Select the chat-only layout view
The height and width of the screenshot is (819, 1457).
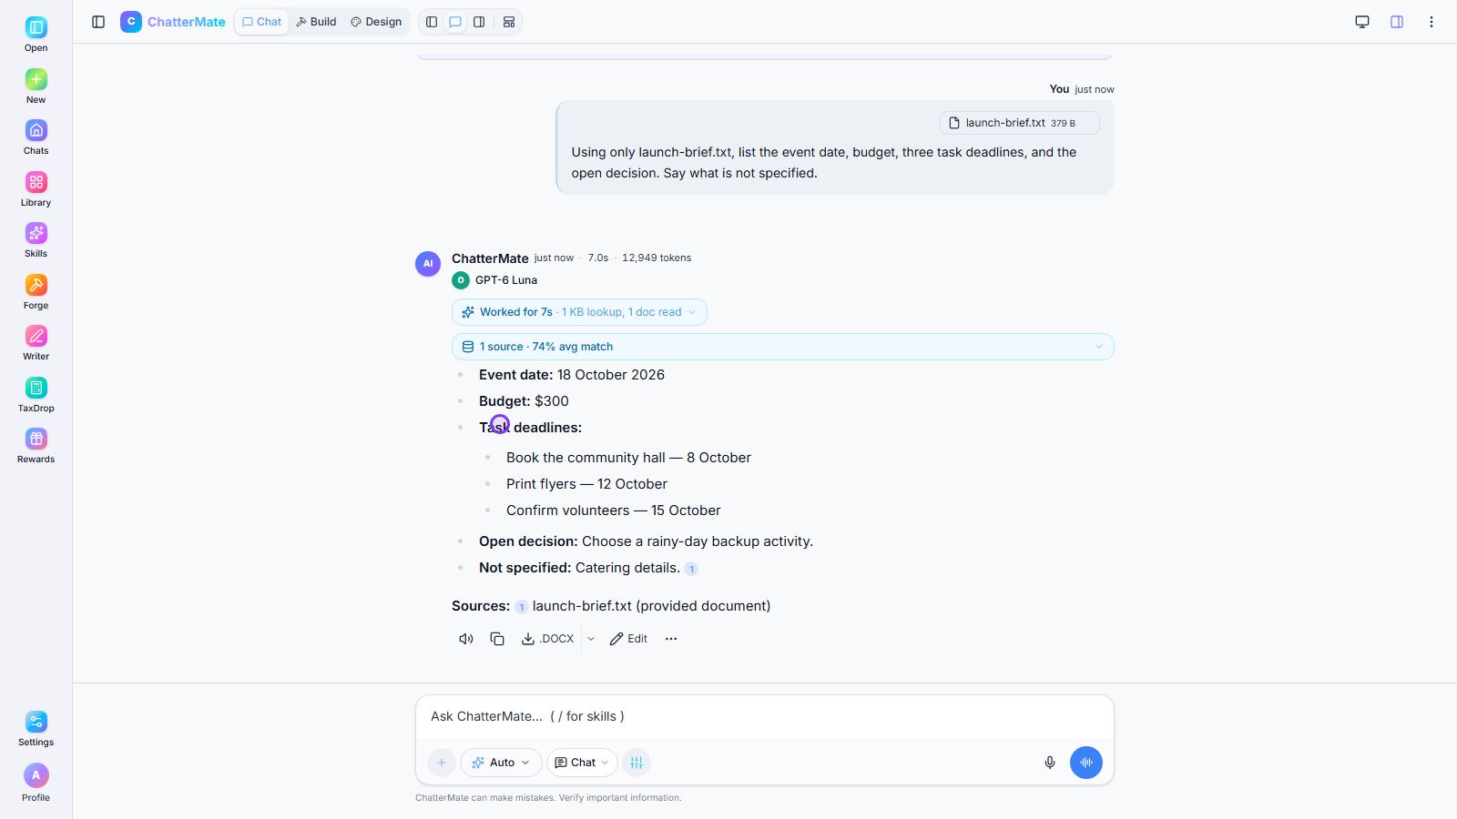click(x=455, y=22)
